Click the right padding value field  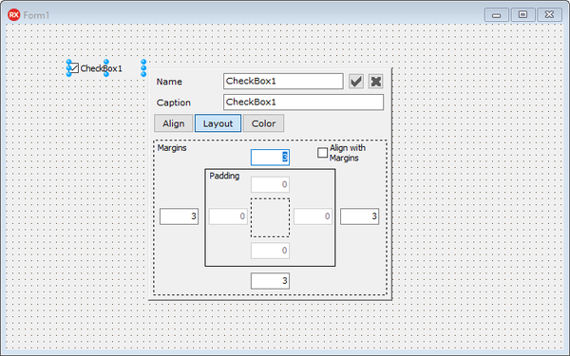[313, 216]
